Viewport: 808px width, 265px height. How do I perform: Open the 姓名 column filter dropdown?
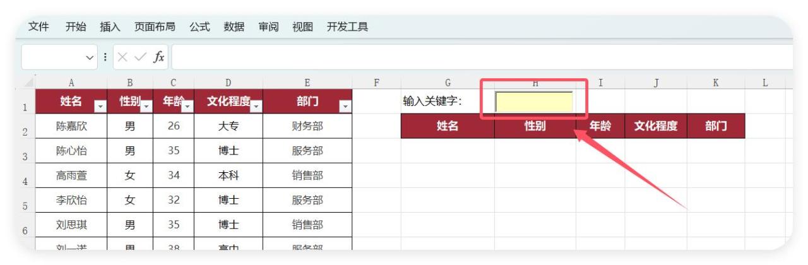click(100, 107)
